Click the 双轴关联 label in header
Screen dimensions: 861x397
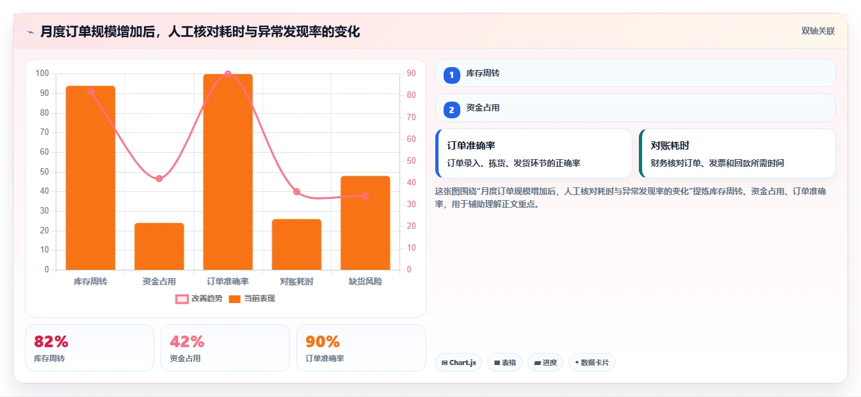coord(817,31)
